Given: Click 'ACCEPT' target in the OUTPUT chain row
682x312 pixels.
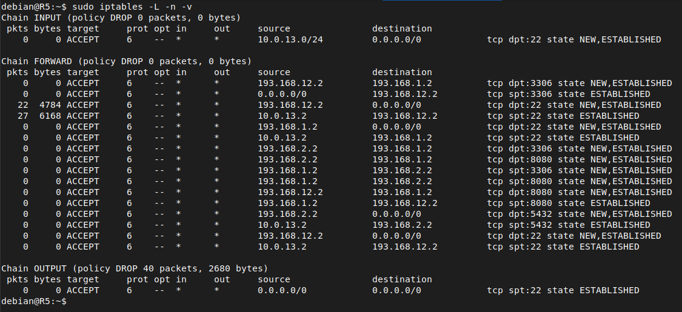Looking at the screenshot, I should click(x=83, y=290).
